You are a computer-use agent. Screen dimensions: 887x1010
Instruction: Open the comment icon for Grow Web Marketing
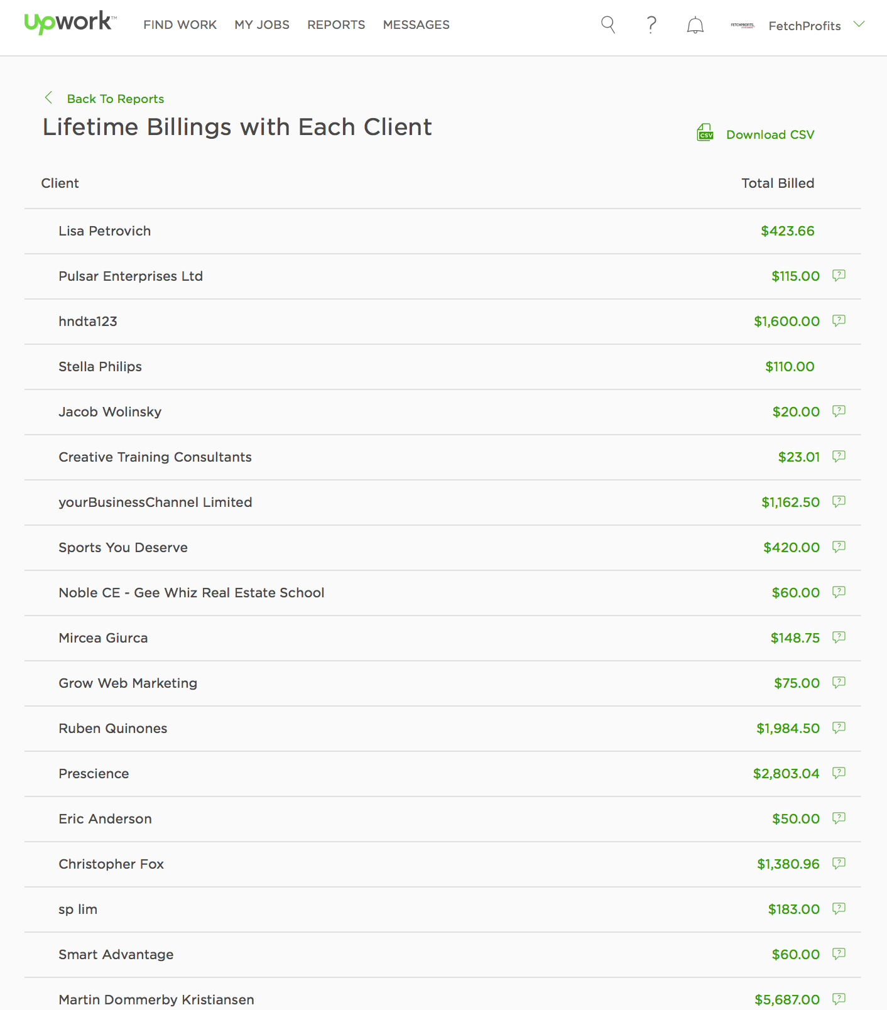(839, 682)
